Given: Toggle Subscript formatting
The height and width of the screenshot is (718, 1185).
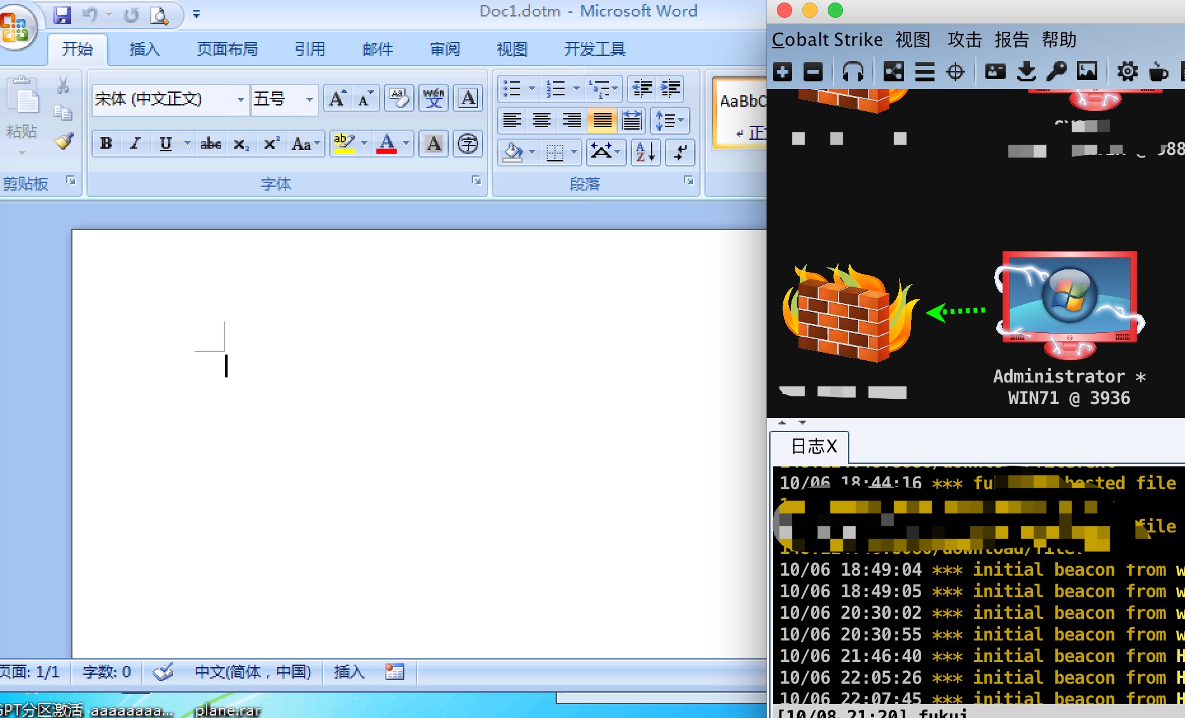Looking at the screenshot, I should 240,144.
